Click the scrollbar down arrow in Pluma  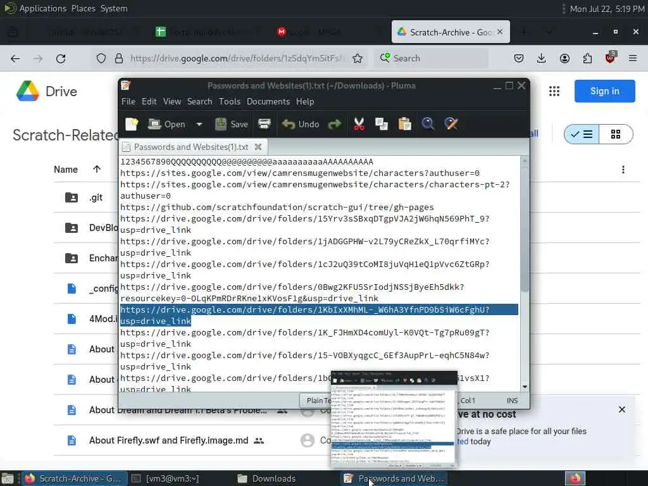click(525, 387)
